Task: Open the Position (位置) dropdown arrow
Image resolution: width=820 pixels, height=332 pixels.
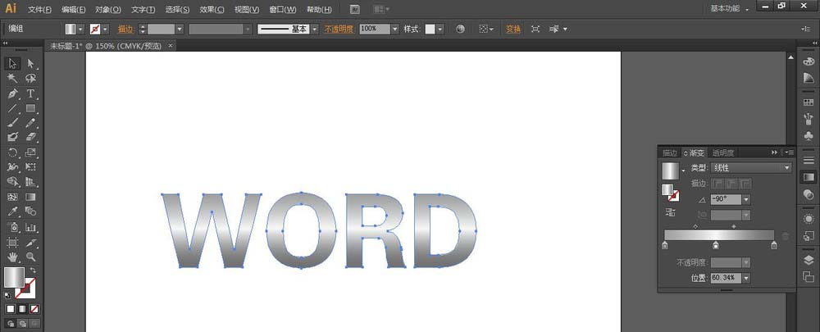Action: [x=746, y=278]
